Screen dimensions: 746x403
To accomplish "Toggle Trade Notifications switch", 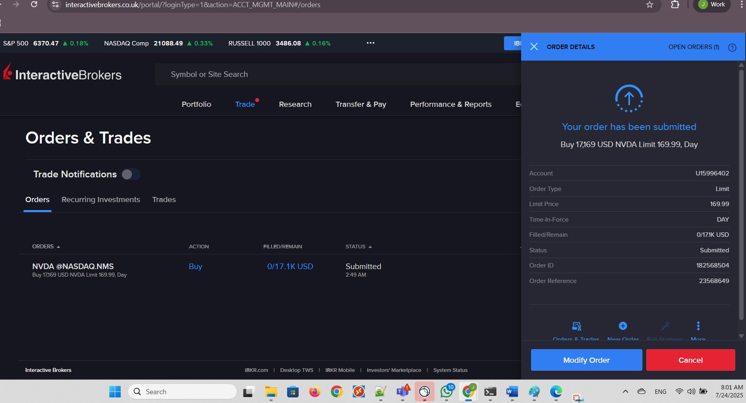I will 130,174.
